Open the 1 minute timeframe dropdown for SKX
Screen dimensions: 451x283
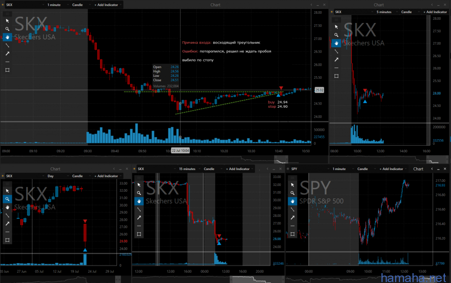pos(56,5)
